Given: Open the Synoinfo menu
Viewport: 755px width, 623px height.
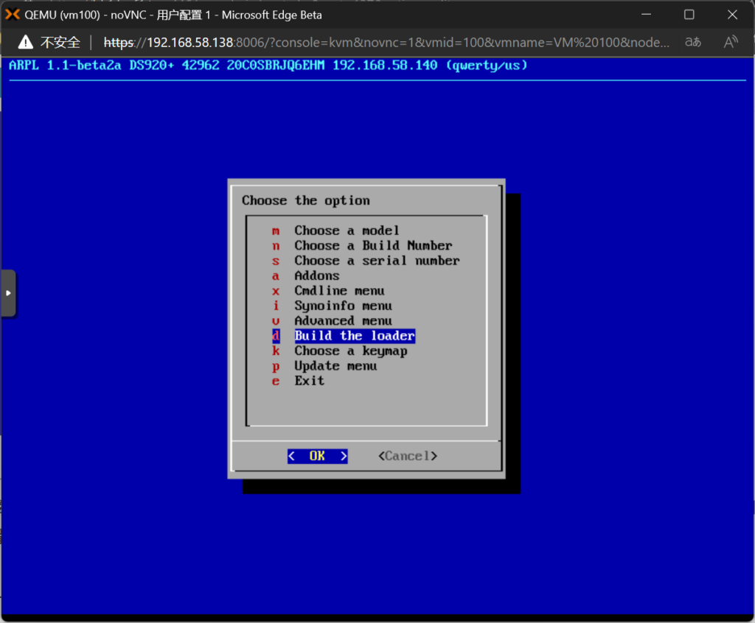Looking at the screenshot, I should 343,306.
